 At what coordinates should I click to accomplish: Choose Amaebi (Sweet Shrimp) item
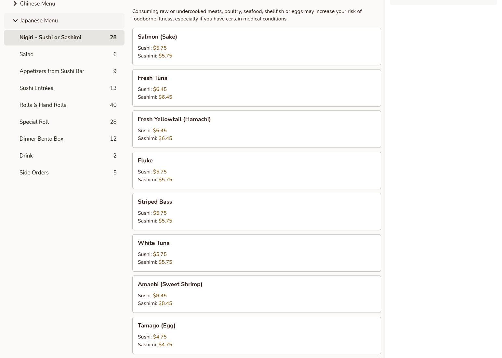(256, 294)
